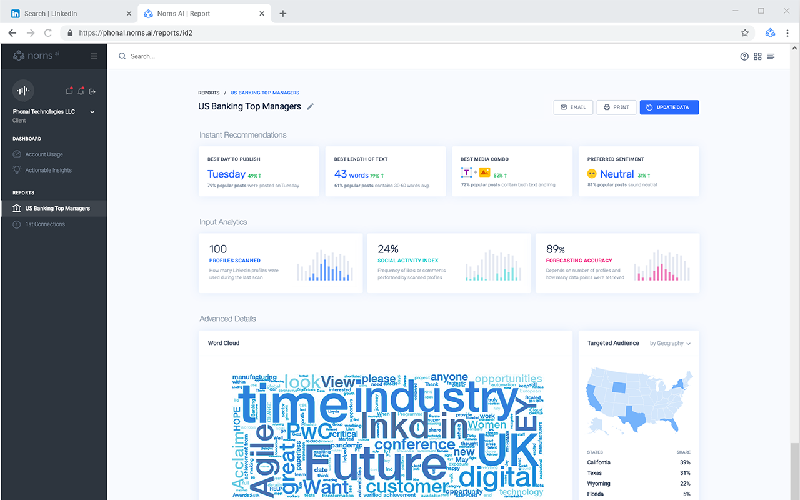
Task: Click the SOCIAL ACTIVITY INDEX label
Action: [x=408, y=261]
